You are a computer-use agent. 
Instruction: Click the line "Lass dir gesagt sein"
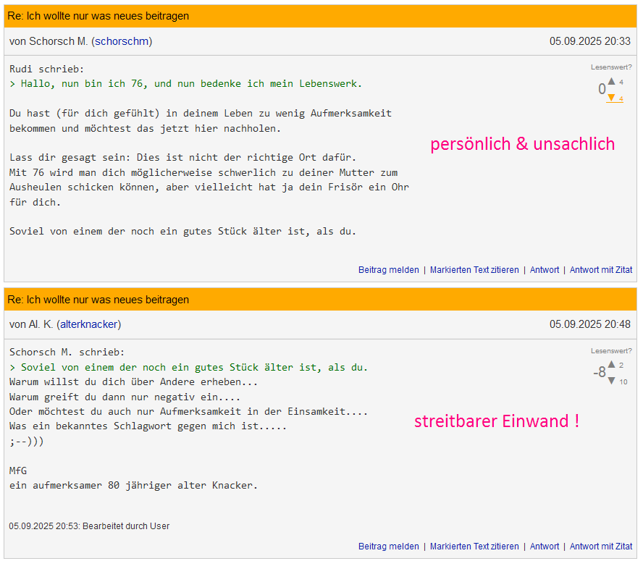pos(183,158)
